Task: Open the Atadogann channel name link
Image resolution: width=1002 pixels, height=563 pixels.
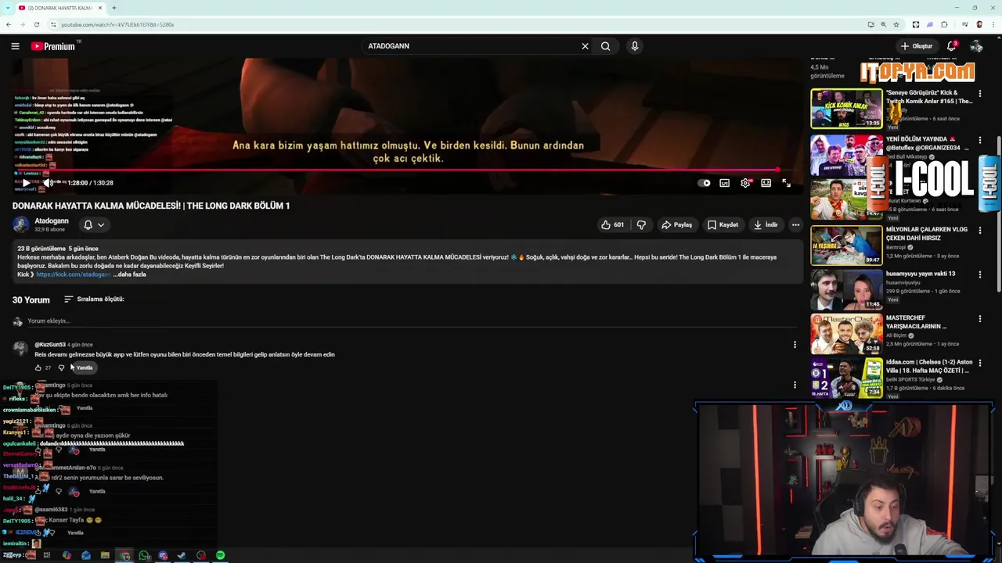Action: click(52, 221)
